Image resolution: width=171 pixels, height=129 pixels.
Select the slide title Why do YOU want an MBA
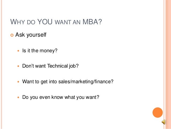[56, 22]
